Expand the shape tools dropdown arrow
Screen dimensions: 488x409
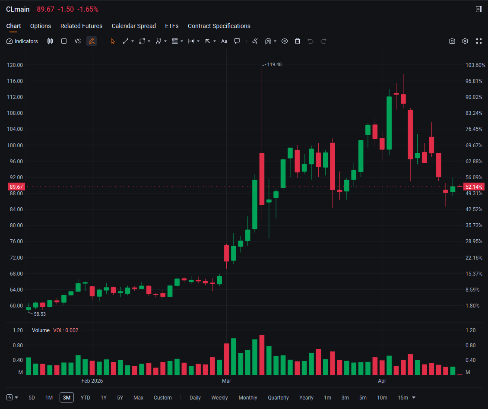(149, 41)
